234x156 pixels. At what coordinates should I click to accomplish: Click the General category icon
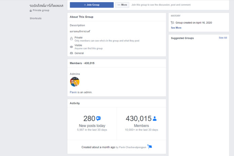[x=72, y=53]
